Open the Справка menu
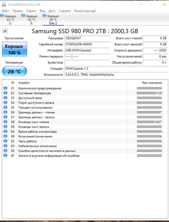169x222 pixels. click(65, 11)
